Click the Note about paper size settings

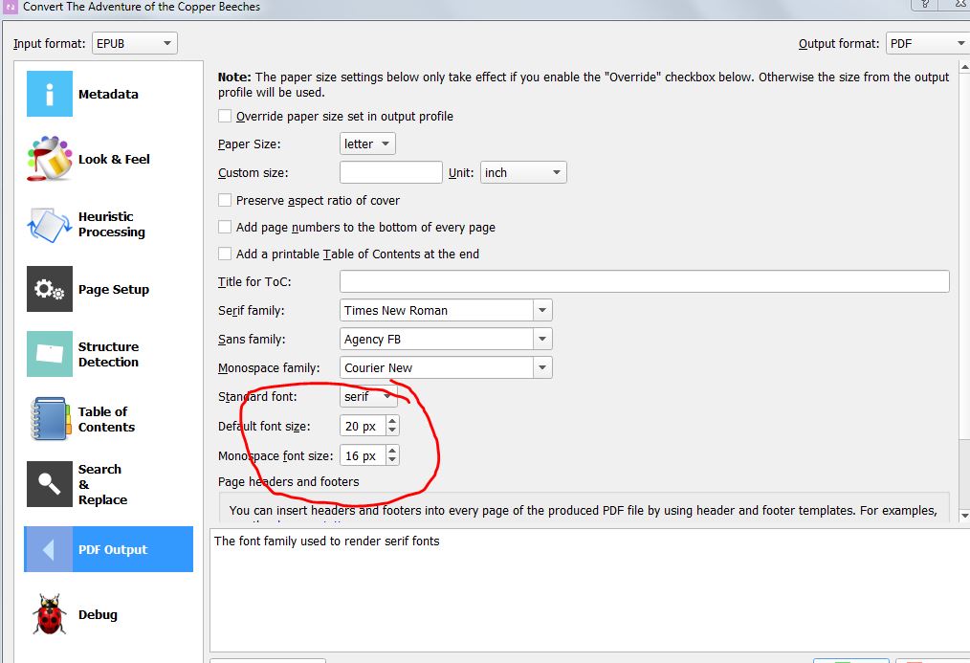[584, 85]
